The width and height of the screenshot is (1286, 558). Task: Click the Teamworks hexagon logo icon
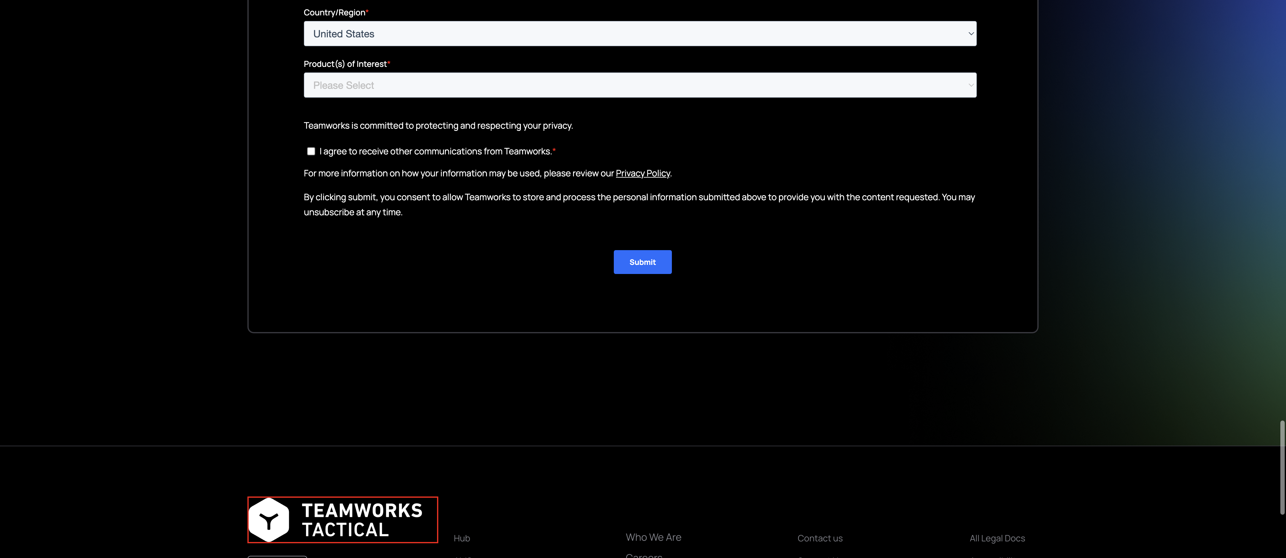coord(268,520)
